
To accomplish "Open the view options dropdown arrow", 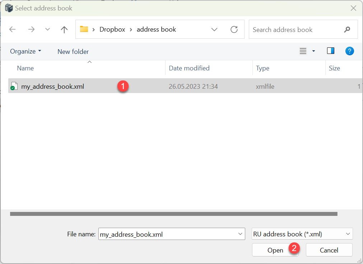I will click(313, 51).
